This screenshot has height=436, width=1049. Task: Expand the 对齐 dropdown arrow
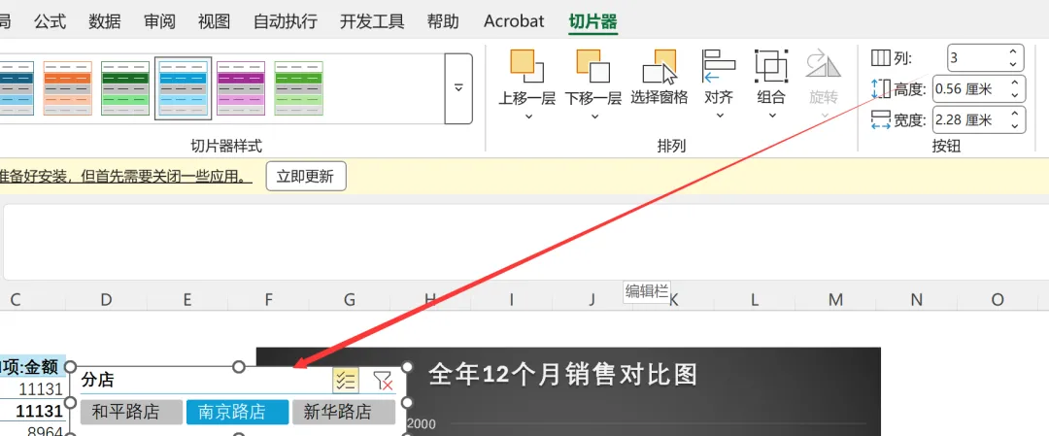[x=719, y=115]
